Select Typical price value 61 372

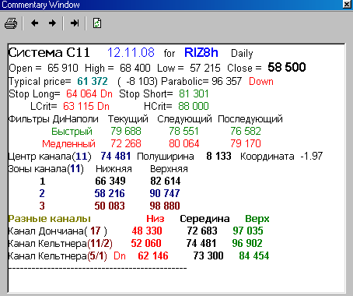pyautogui.click(x=93, y=81)
